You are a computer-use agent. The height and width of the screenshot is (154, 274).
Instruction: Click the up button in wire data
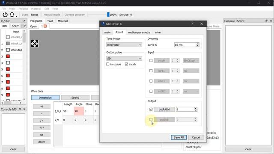pyautogui.click(x=42, y=135)
